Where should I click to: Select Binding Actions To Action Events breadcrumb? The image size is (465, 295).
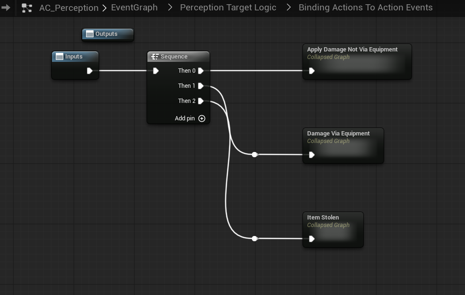(x=365, y=8)
